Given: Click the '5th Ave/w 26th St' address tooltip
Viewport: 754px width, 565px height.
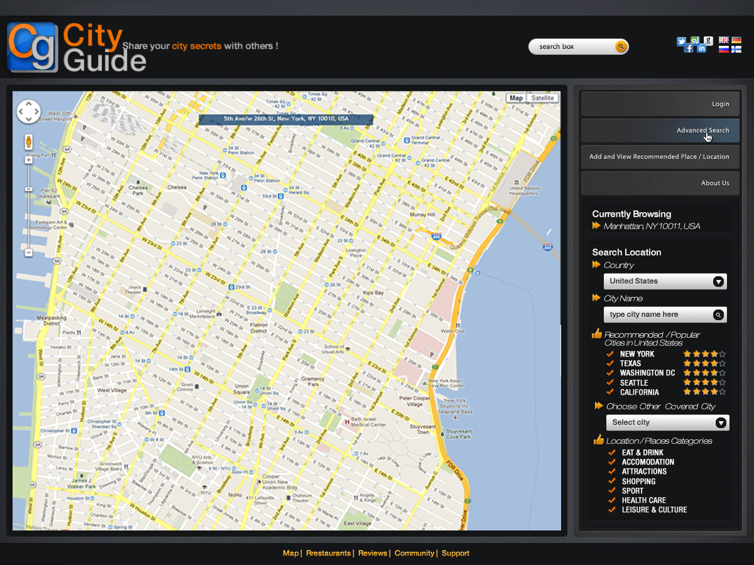Looking at the screenshot, I should pyautogui.click(x=286, y=119).
